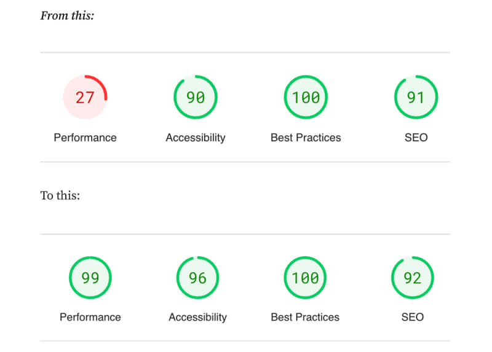This screenshot has height=352, width=492.
Task: Click the SEO label under score 91
Action: point(416,138)
